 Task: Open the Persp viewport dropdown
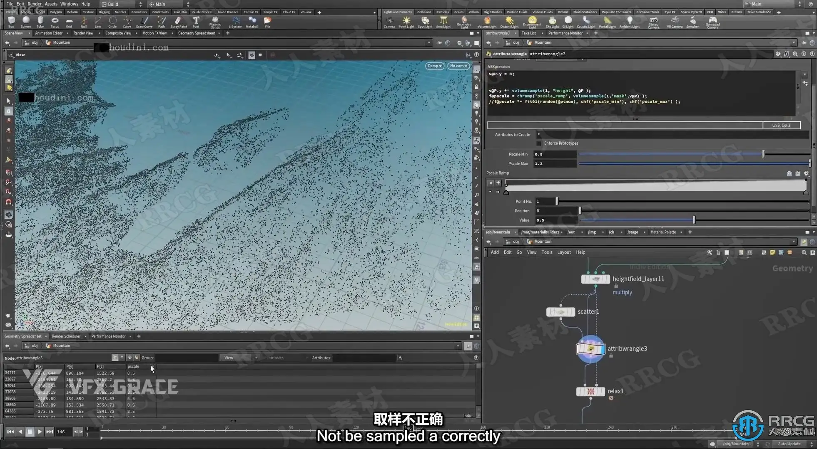pos(434,66)
